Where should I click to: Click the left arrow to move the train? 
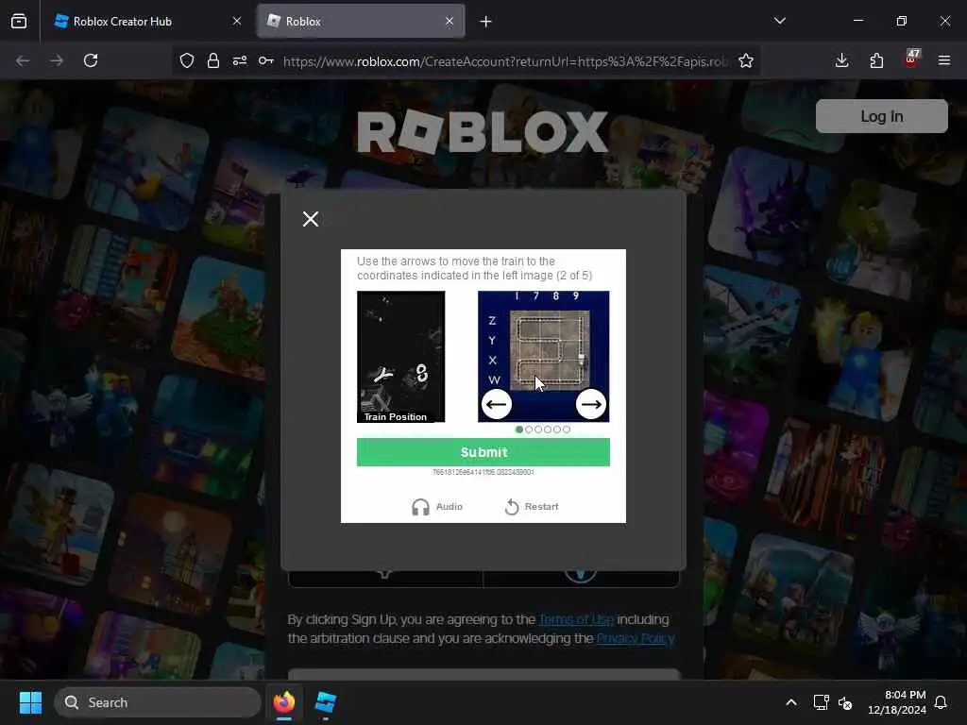(497, 404)
